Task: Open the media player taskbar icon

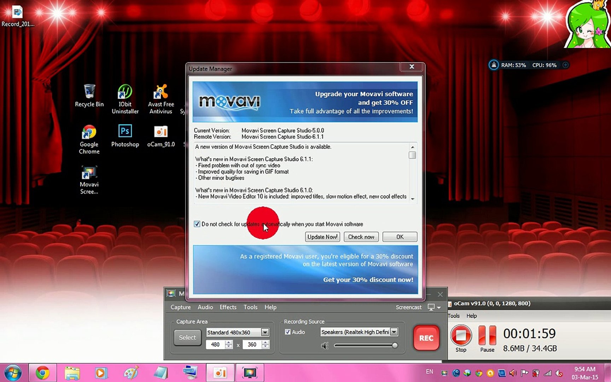Action: (x=101, y=373)
